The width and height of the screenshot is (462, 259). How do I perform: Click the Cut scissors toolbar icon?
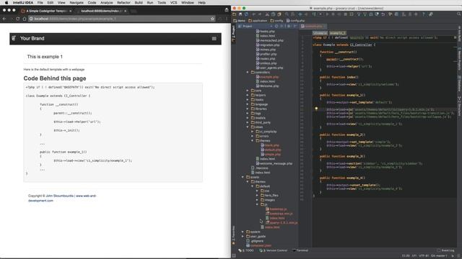[267, 14]
